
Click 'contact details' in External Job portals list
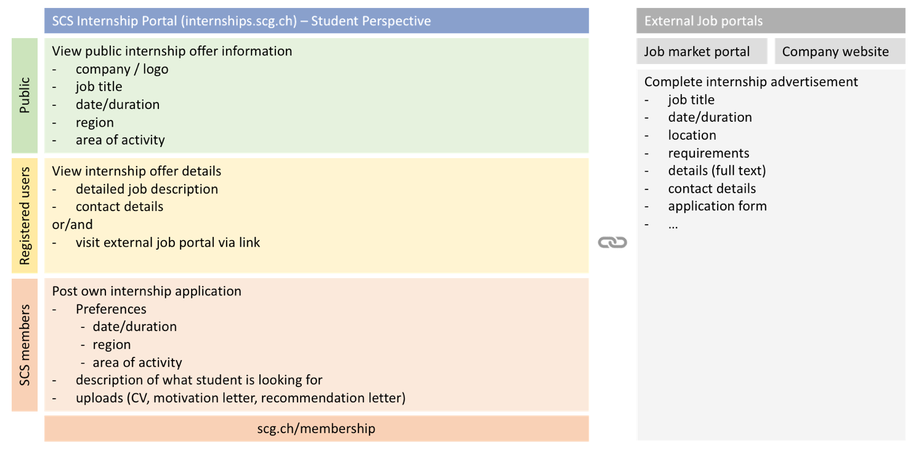711,189
